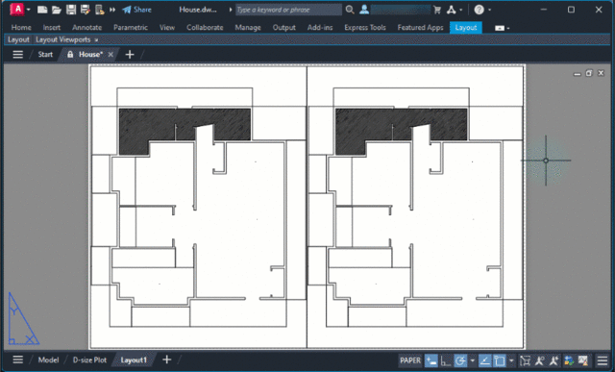Click the Save icon in quick access toolbar
615x372 pixels.
pos(71,10)
